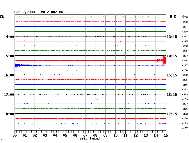Click the '14' minute axis label
Viewport: 189px width, 143px height.
pos(156,135)
